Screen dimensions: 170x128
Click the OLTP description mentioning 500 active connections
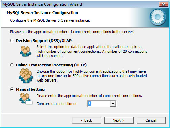pyautogui.click(x=92, y=76)
